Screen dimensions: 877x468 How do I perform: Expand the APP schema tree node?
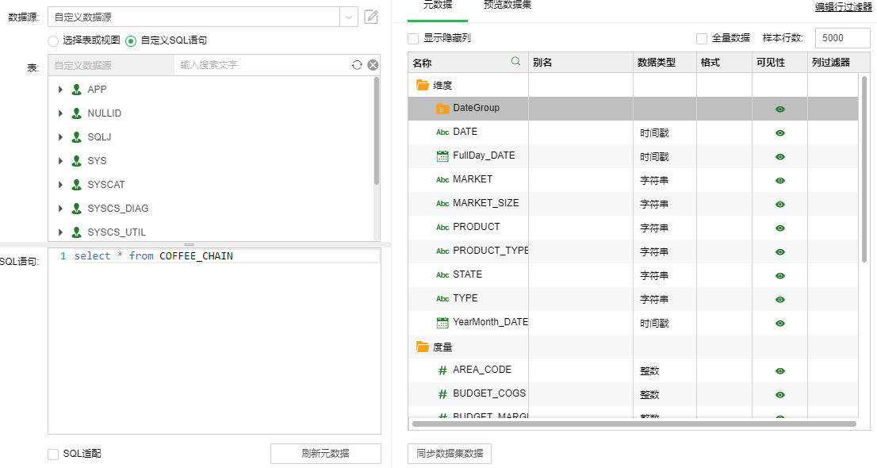click(x=61, y=90)
